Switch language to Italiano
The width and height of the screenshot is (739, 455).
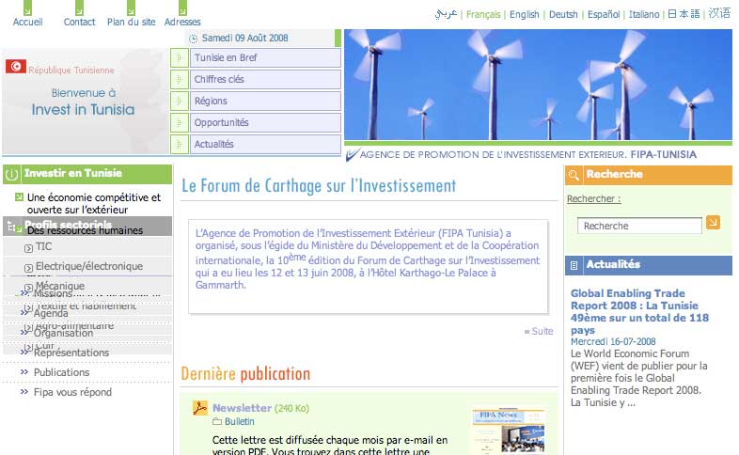(644, 15)
